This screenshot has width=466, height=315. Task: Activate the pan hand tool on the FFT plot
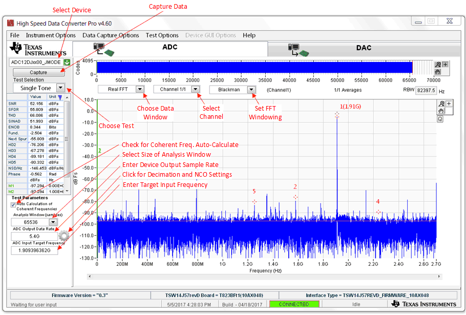tap(440, 111)
